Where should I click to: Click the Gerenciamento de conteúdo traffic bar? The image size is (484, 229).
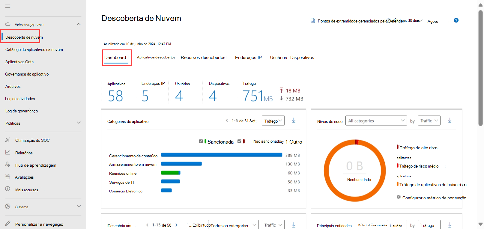tap(221, 155)
